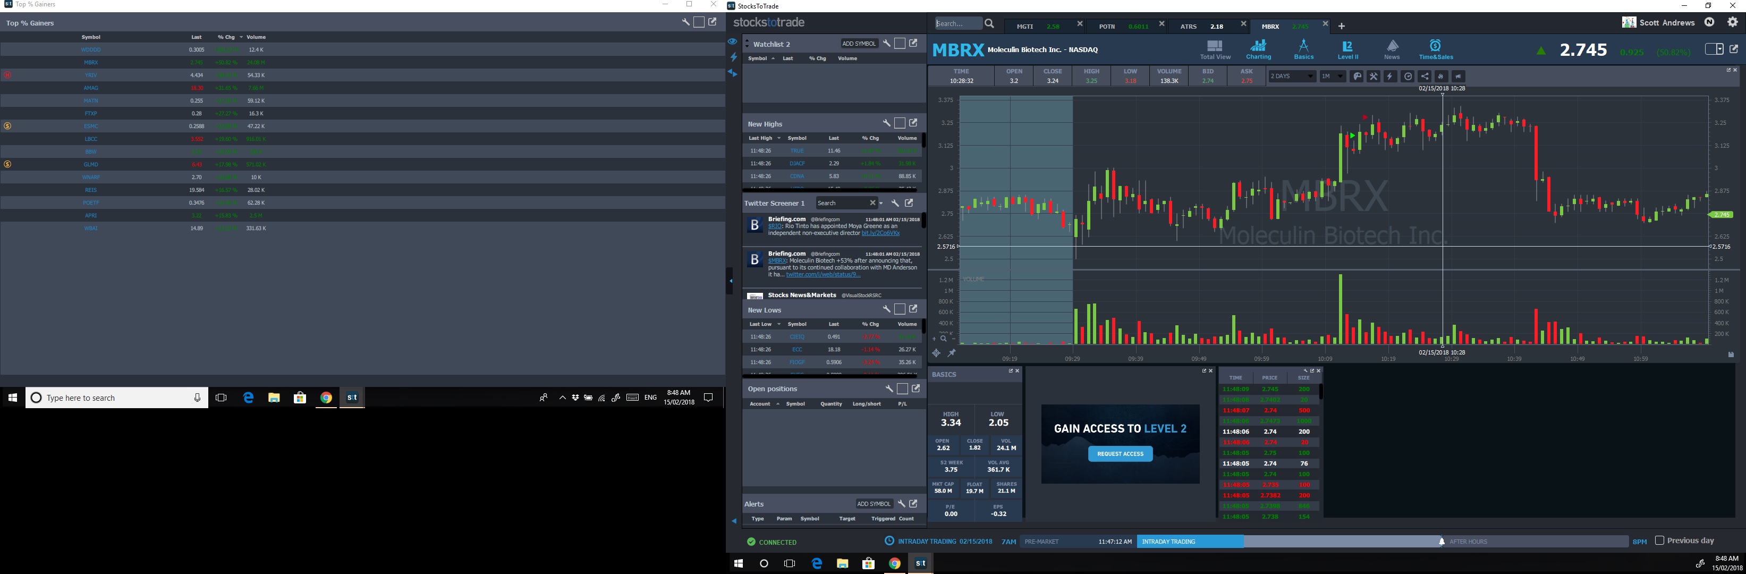The image size is (1746, 574).
Task: Switch to Total View layout
Action: point(1215,49)
